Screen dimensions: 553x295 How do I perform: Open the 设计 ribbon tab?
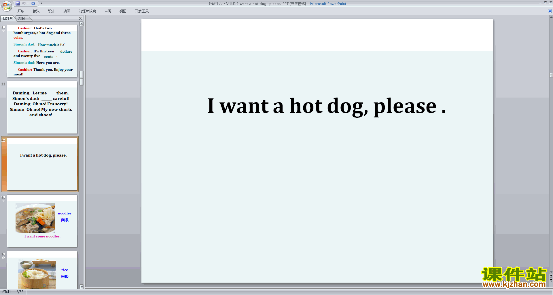(51, 11)
